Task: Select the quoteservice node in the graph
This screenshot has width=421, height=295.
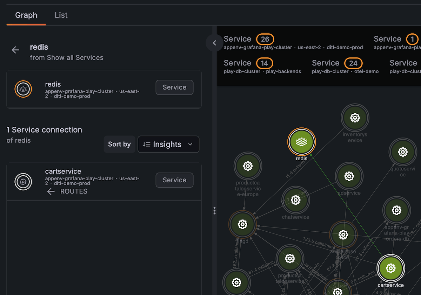Action: pos(402,152)
